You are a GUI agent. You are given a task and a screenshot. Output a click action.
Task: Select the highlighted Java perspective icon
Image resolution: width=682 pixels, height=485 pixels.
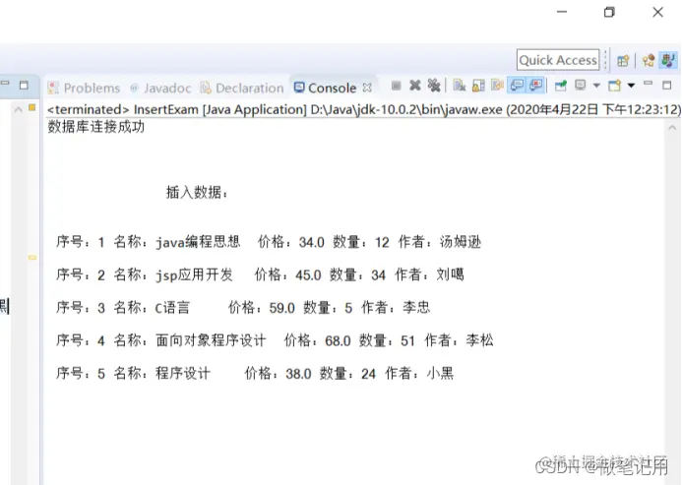[668, 60]
